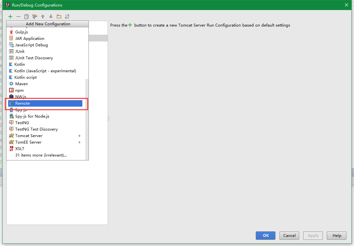354x246 pixels.
Task: Choose the npm entry
Action: click(45, 90)
